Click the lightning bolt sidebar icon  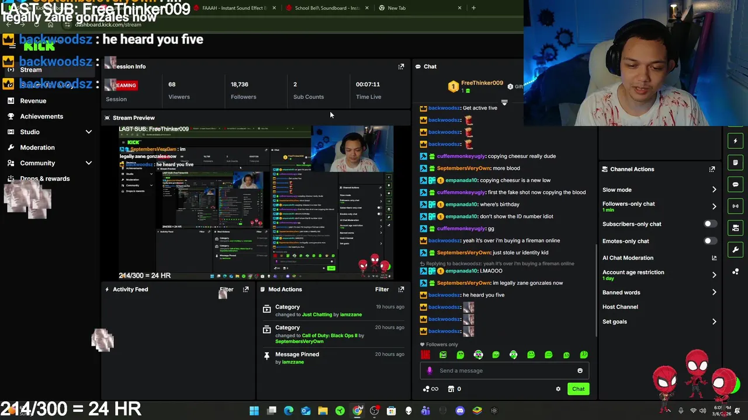click(736, 141)
